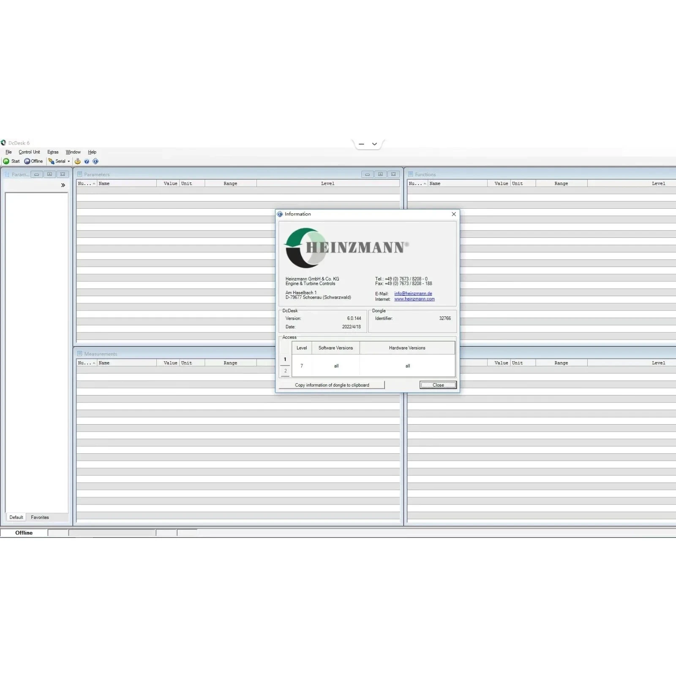Viewport: 676px width, 676px height.
Task: Click Copy information of dongle to clipboard
Action: [x=332, y=385]
